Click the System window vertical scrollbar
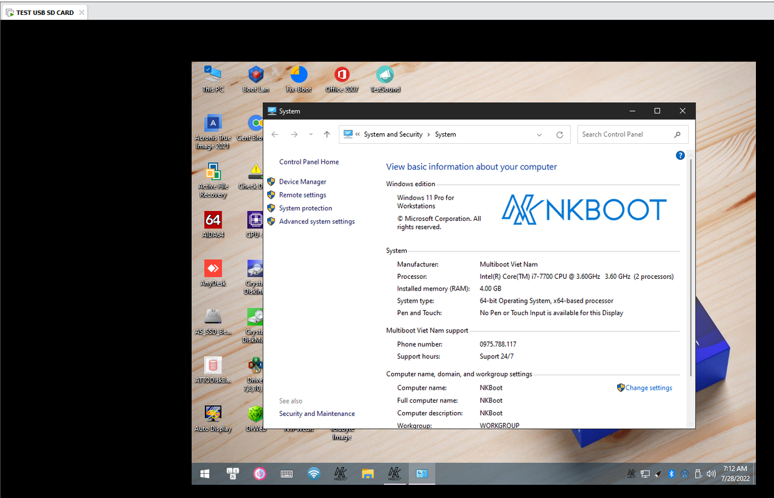Screen dimensions: 774x498 tap(691, 268)
